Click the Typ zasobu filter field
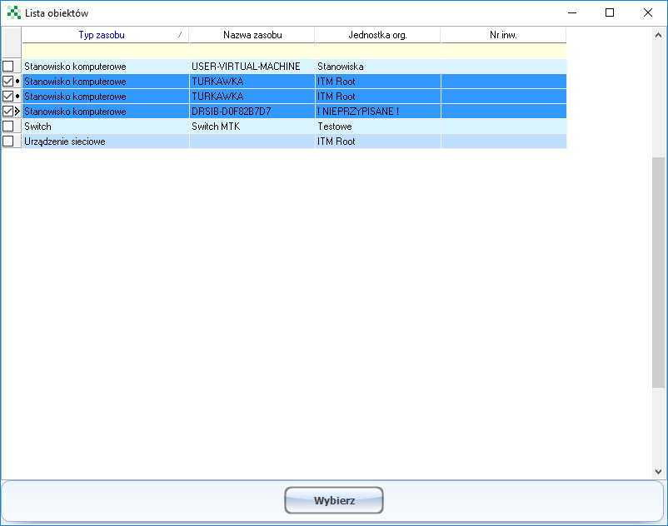 105,51
